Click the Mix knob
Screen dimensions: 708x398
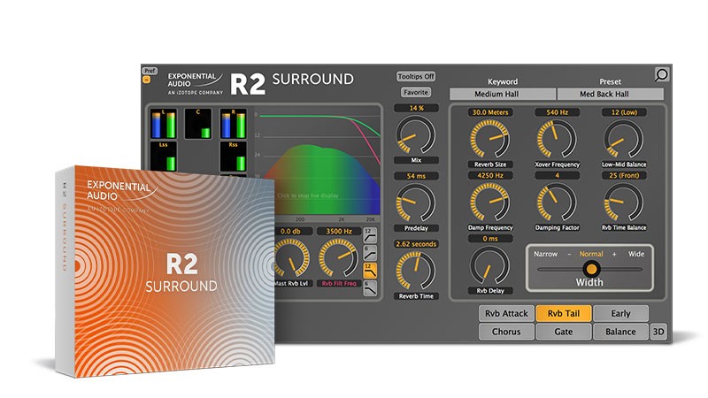pyautogui.click(x=415, y=135)
